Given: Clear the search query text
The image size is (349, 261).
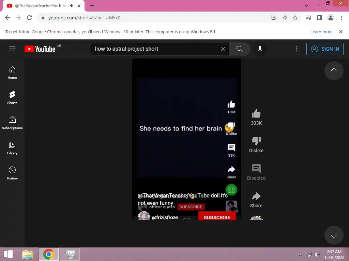Looking at the screenshot, I should (223, 49).
